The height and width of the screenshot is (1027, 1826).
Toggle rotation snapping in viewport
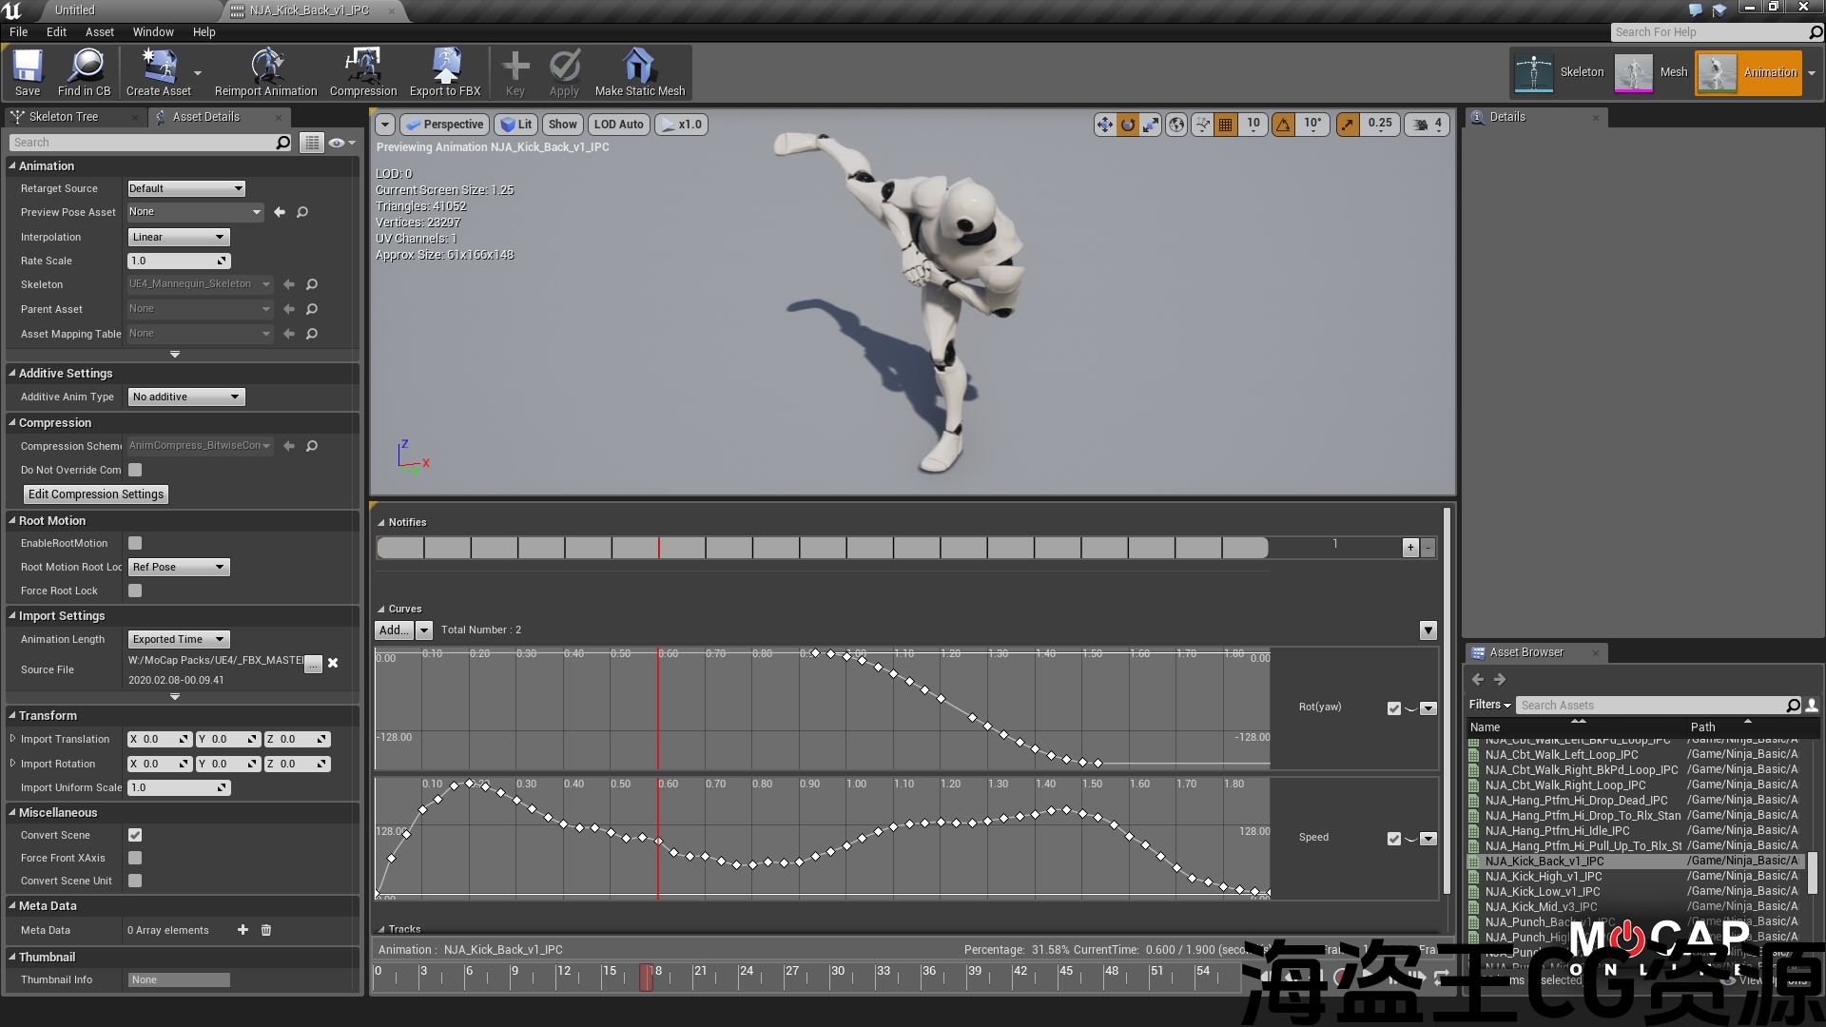point(1283,125)
